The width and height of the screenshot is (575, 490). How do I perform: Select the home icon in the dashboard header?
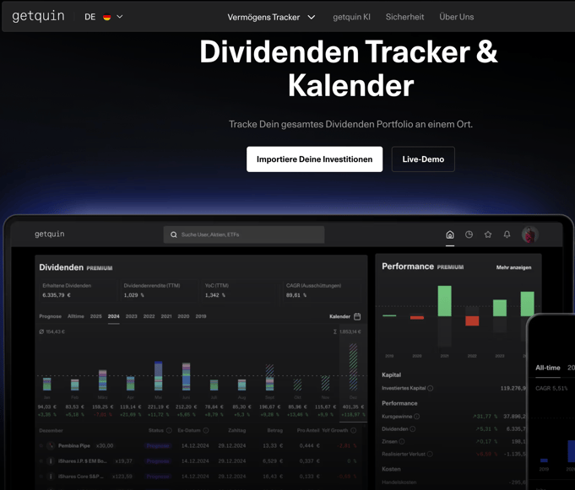[x=449, y=234]
